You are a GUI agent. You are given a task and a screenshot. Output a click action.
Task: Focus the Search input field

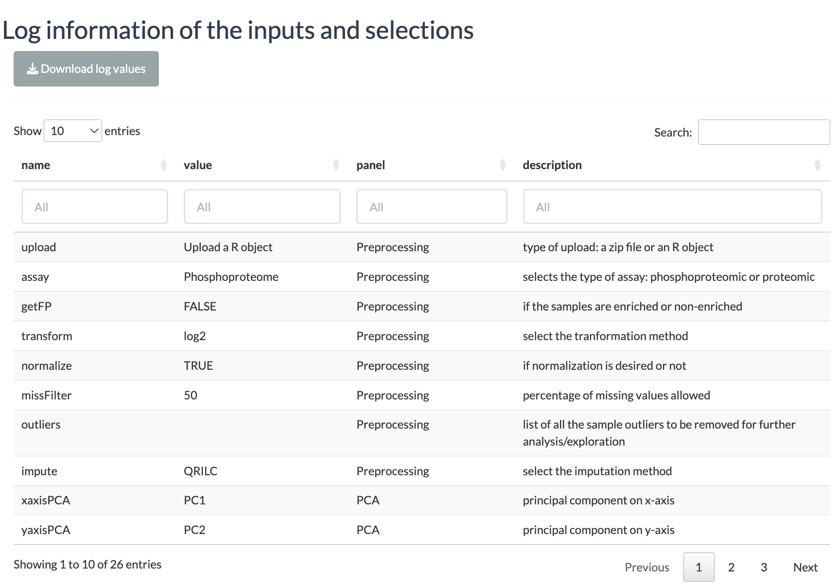[764, 132]
